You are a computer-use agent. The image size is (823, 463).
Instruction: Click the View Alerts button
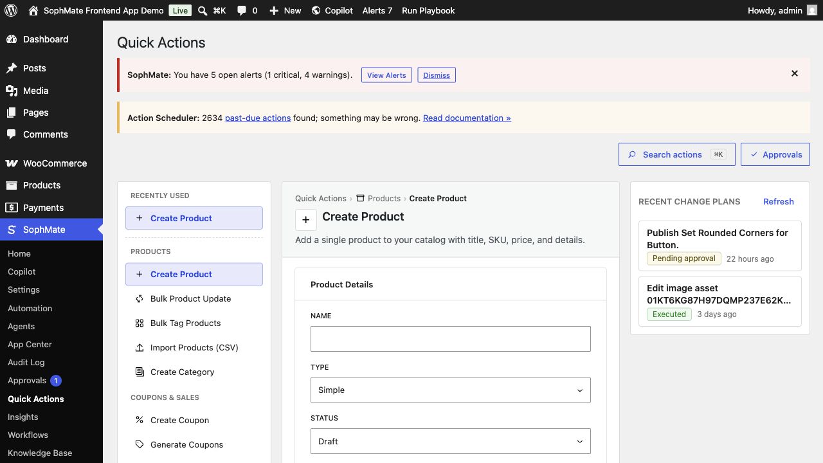(x=386, y=75)
